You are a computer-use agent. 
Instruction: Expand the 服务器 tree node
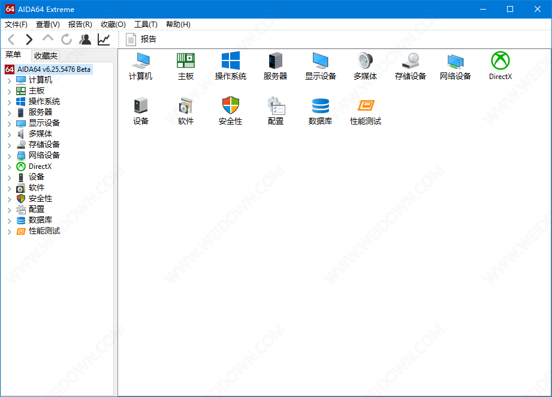click(10, 113)
